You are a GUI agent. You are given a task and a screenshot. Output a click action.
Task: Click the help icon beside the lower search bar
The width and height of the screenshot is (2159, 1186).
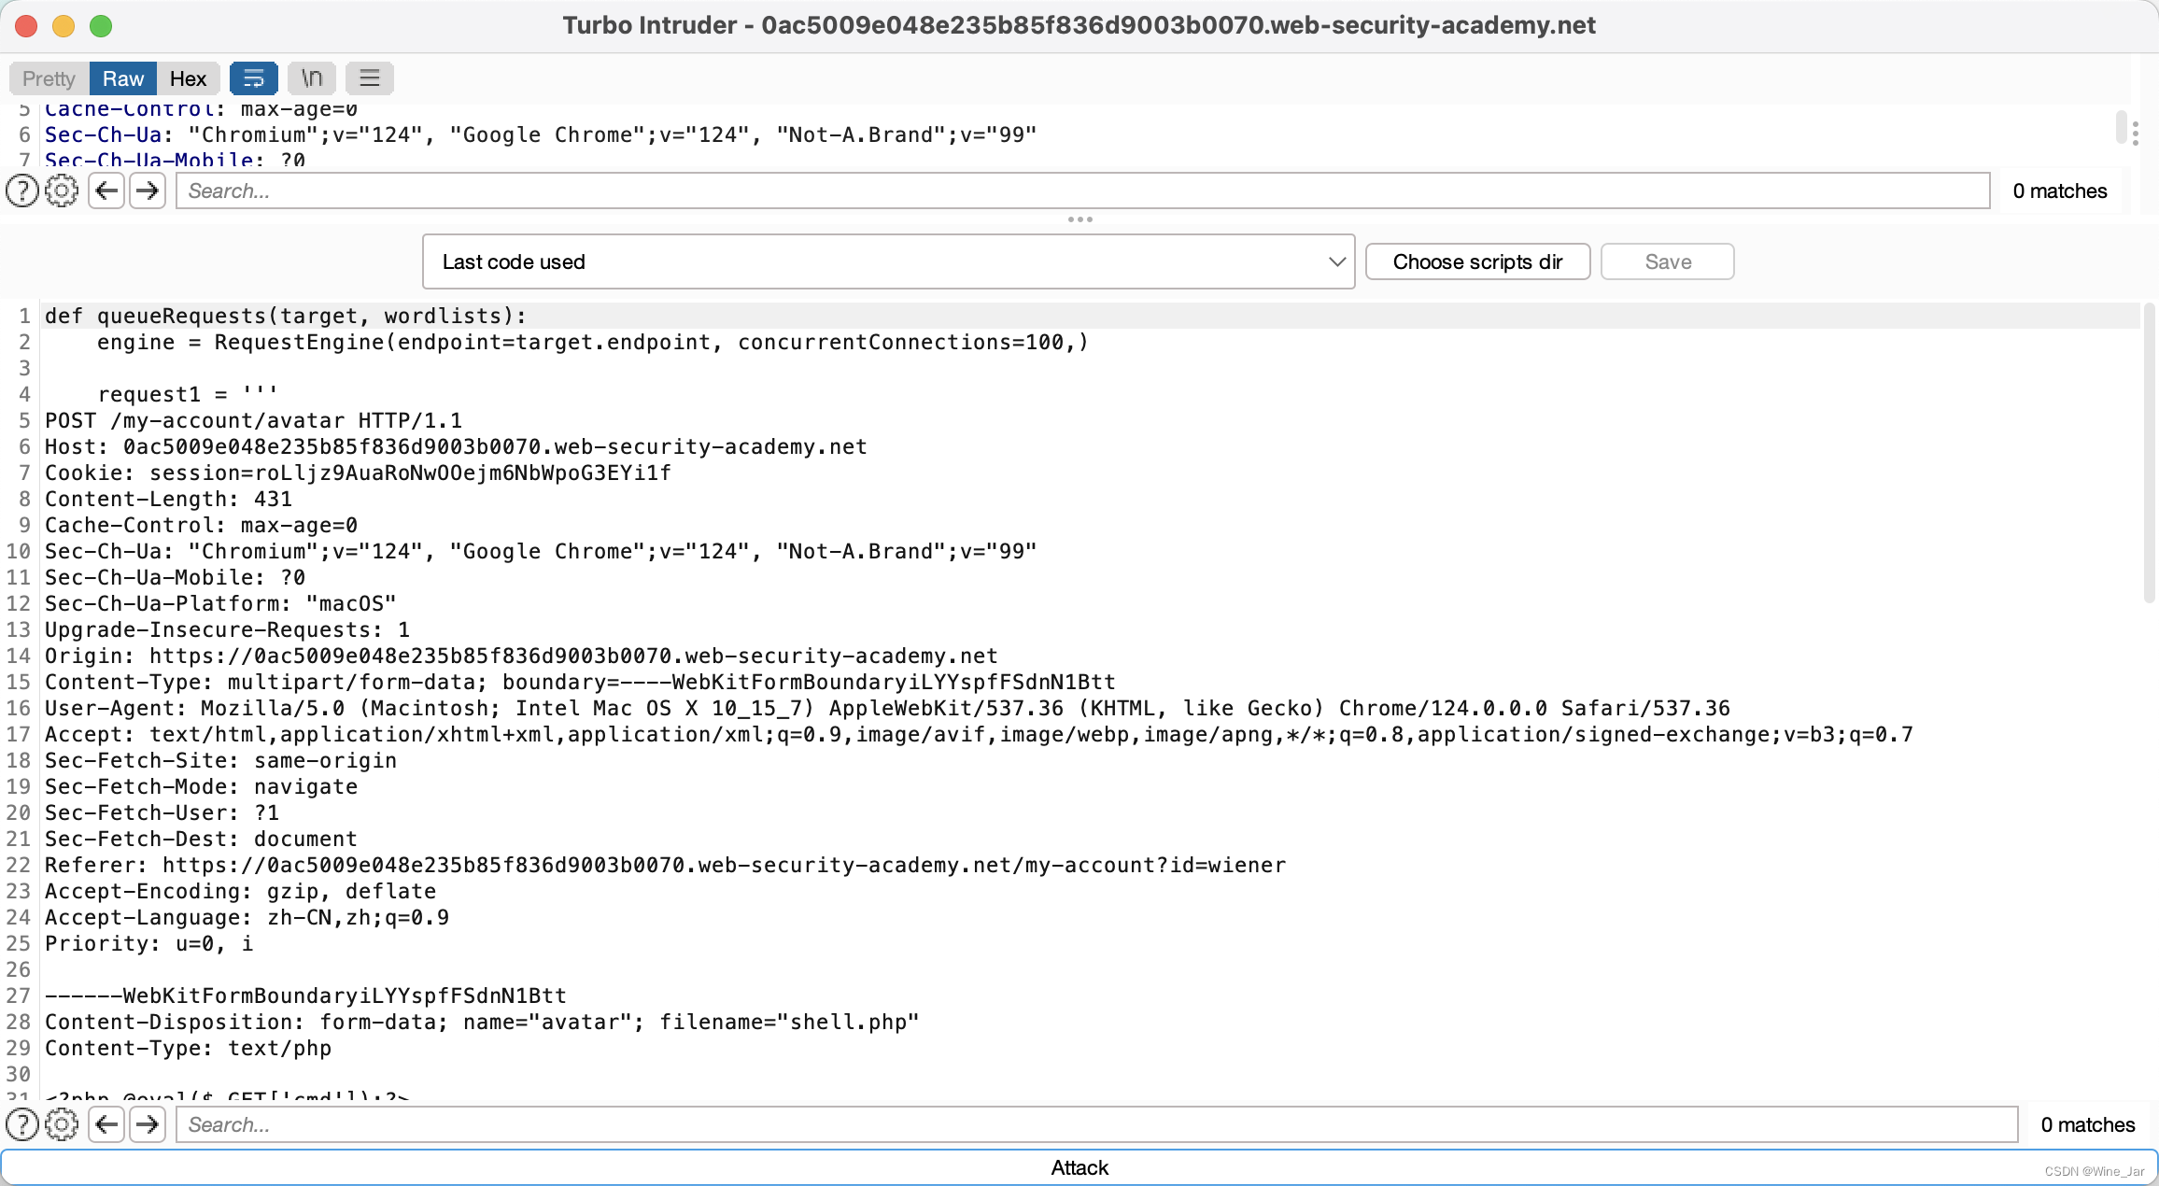tap(22, 1124)
